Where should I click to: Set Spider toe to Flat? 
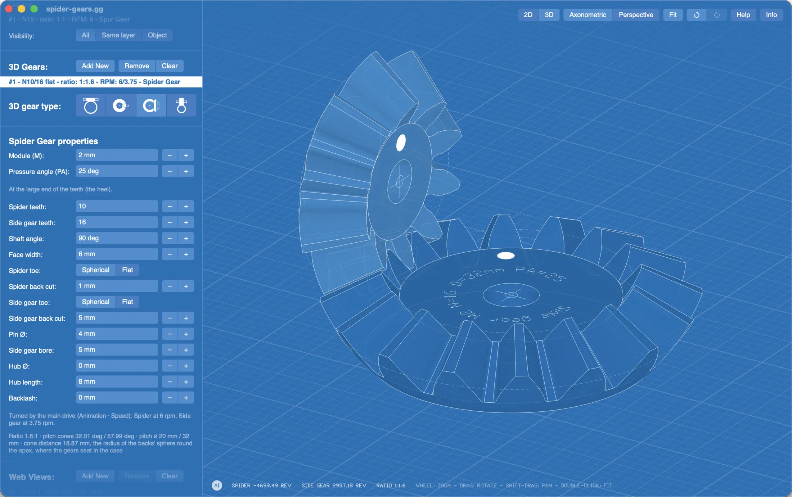pyautogui.click(x=127, y=270)
